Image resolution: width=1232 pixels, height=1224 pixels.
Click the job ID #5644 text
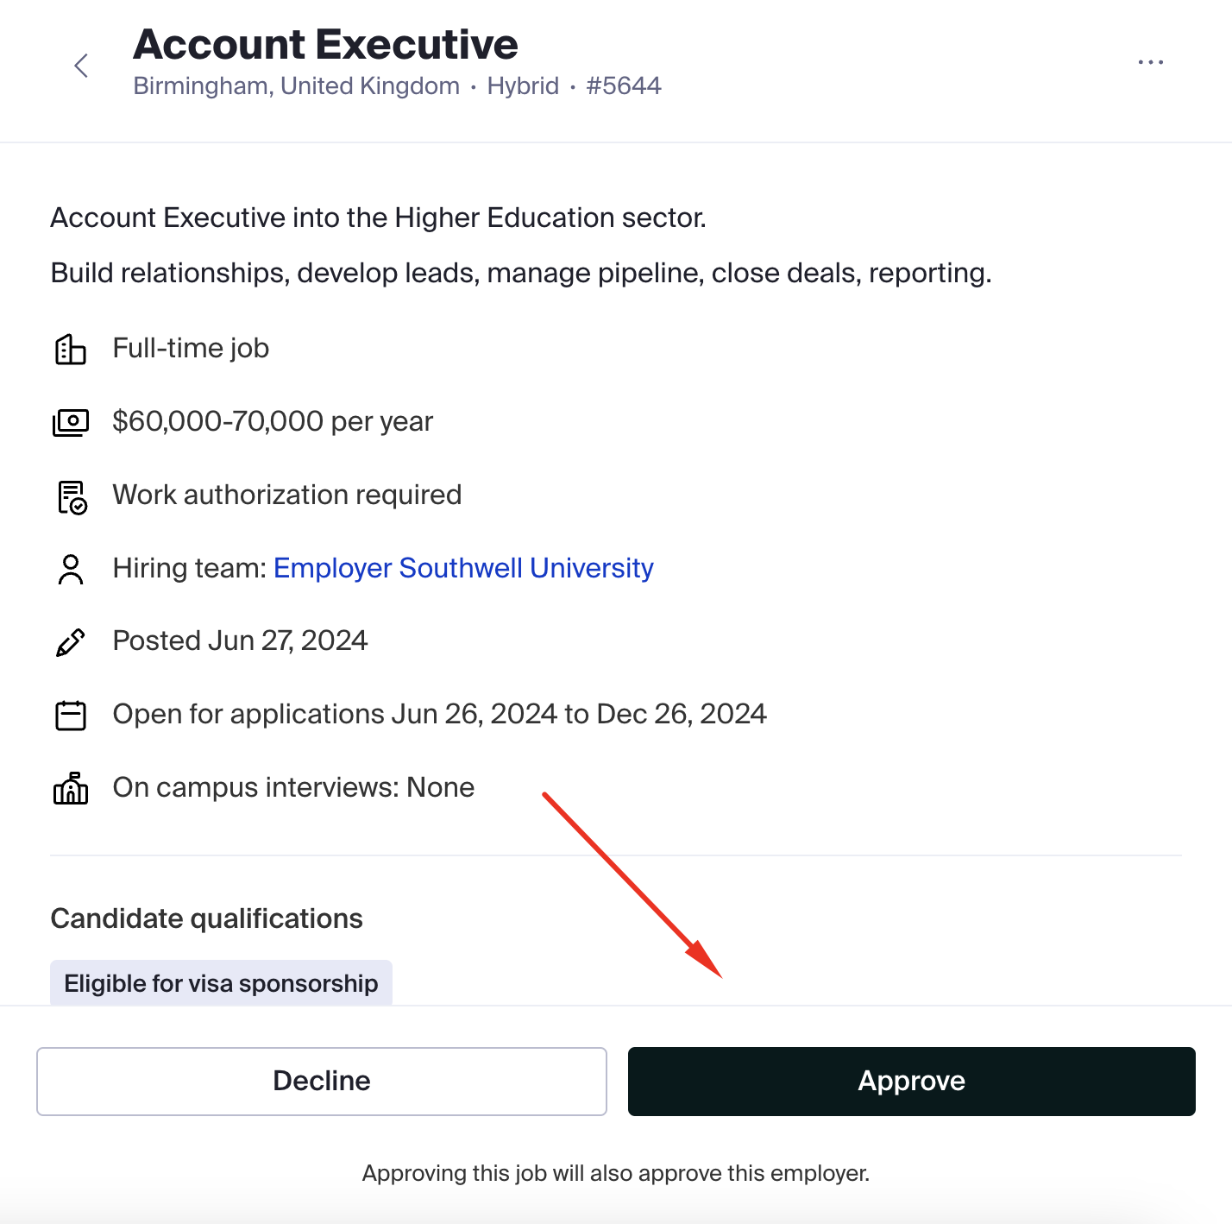624,85
